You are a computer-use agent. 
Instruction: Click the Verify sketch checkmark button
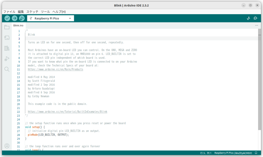pyautogui.click(x=7, y=18)
